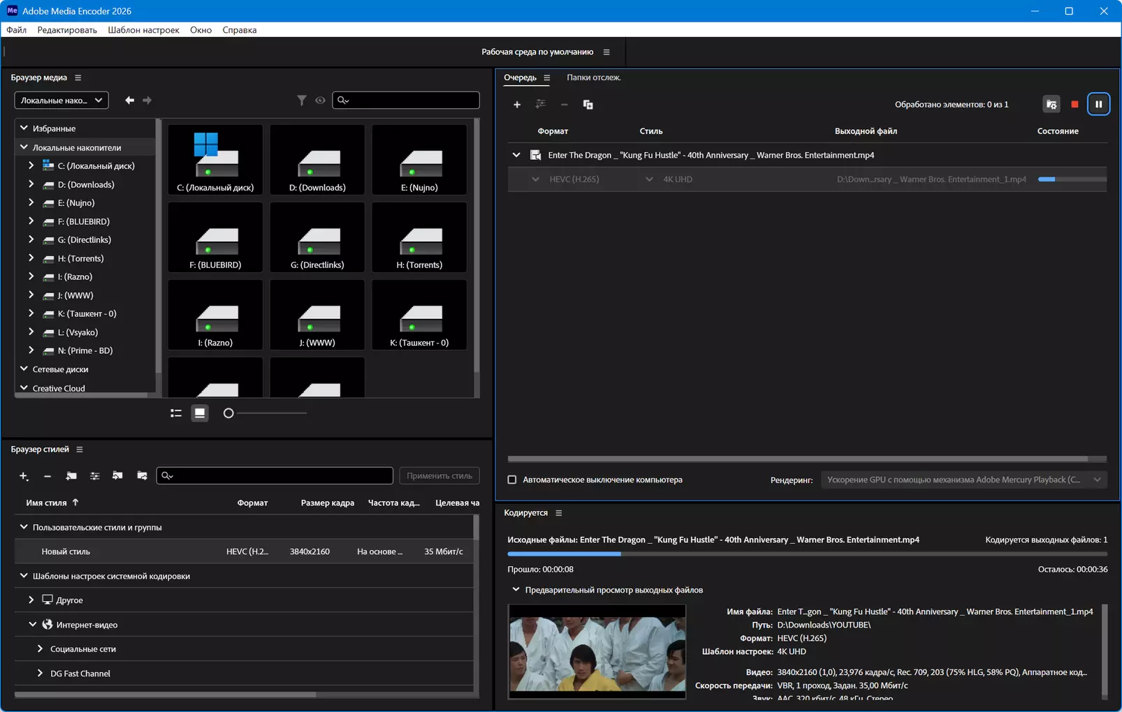Switch Media Browser to thumbnail view
Image resolution: width=1122 pixels, height=712 pixels.
(x=200, y=413)
